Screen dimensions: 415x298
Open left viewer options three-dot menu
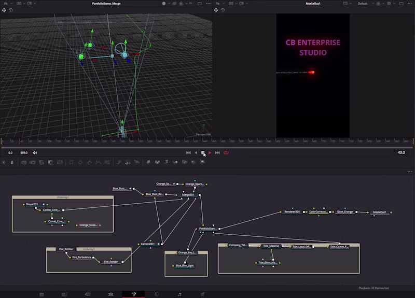(209, 4)
